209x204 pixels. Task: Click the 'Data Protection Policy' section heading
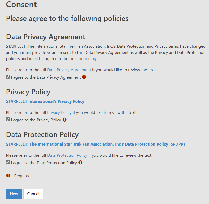42,135
